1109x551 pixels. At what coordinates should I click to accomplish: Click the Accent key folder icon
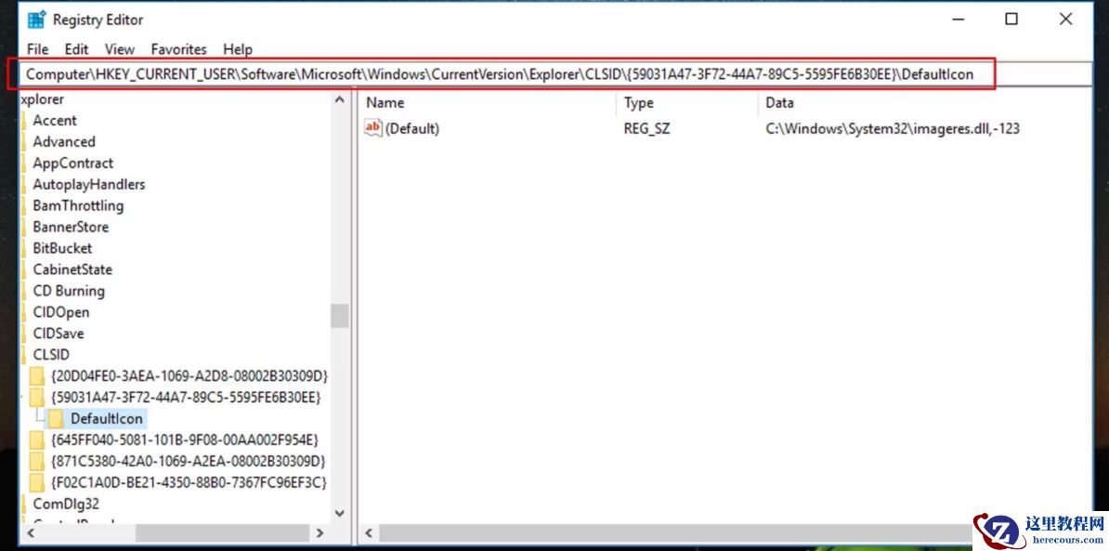[x=24, y=120]
